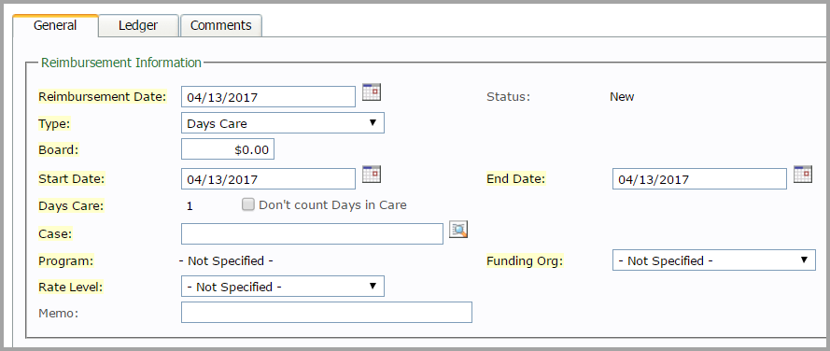Select the General tab
This screenshot has height=351, width=830.
coord(55,25)
